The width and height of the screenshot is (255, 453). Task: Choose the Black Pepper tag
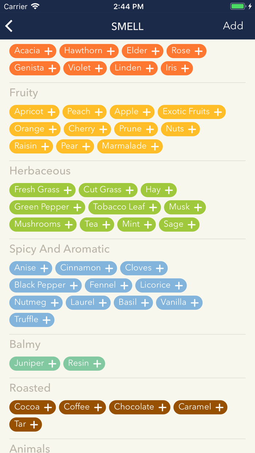click(x=45, y=285)
